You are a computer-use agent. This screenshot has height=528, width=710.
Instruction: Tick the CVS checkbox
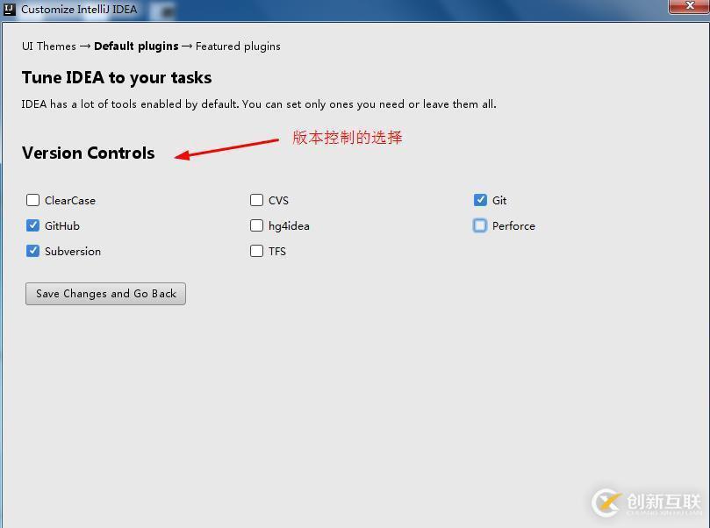pyautogui.click(x=256, y=200)
